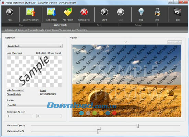The image size is (189, 137).
Task: Click the second Border Gap y field
Action: (49, 116)
